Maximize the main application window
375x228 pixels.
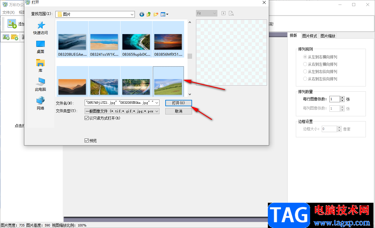pyautogui.click(x=354, y=5)
